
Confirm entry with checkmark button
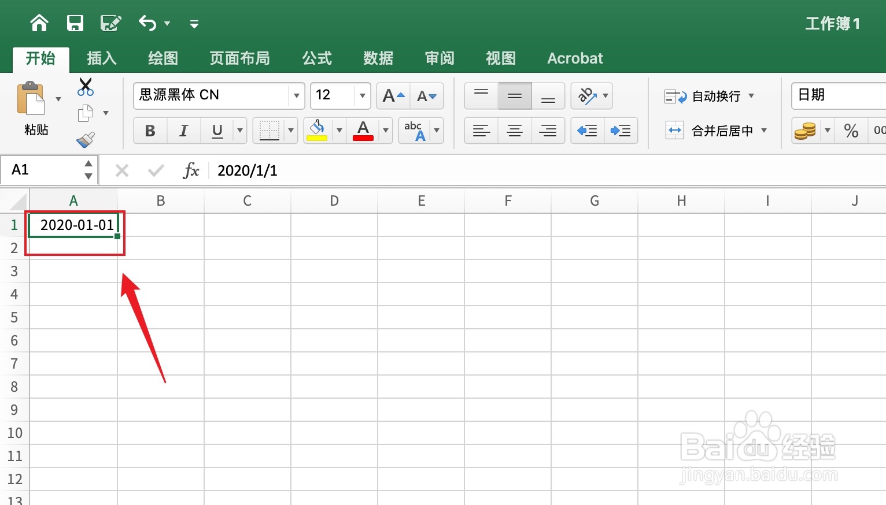pyautogui.click(x=156, y=170)
